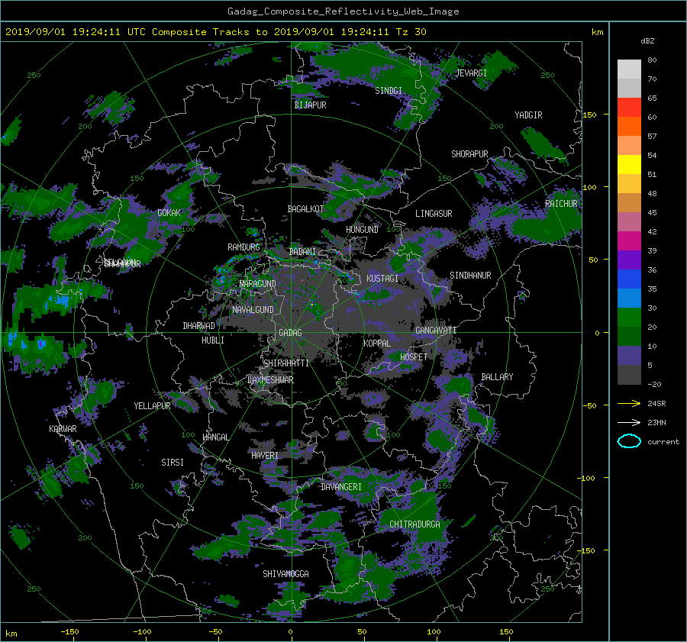687x642 pixels.
Task: Click the NAVALGUND city label
Action: [x=253, y=310]
